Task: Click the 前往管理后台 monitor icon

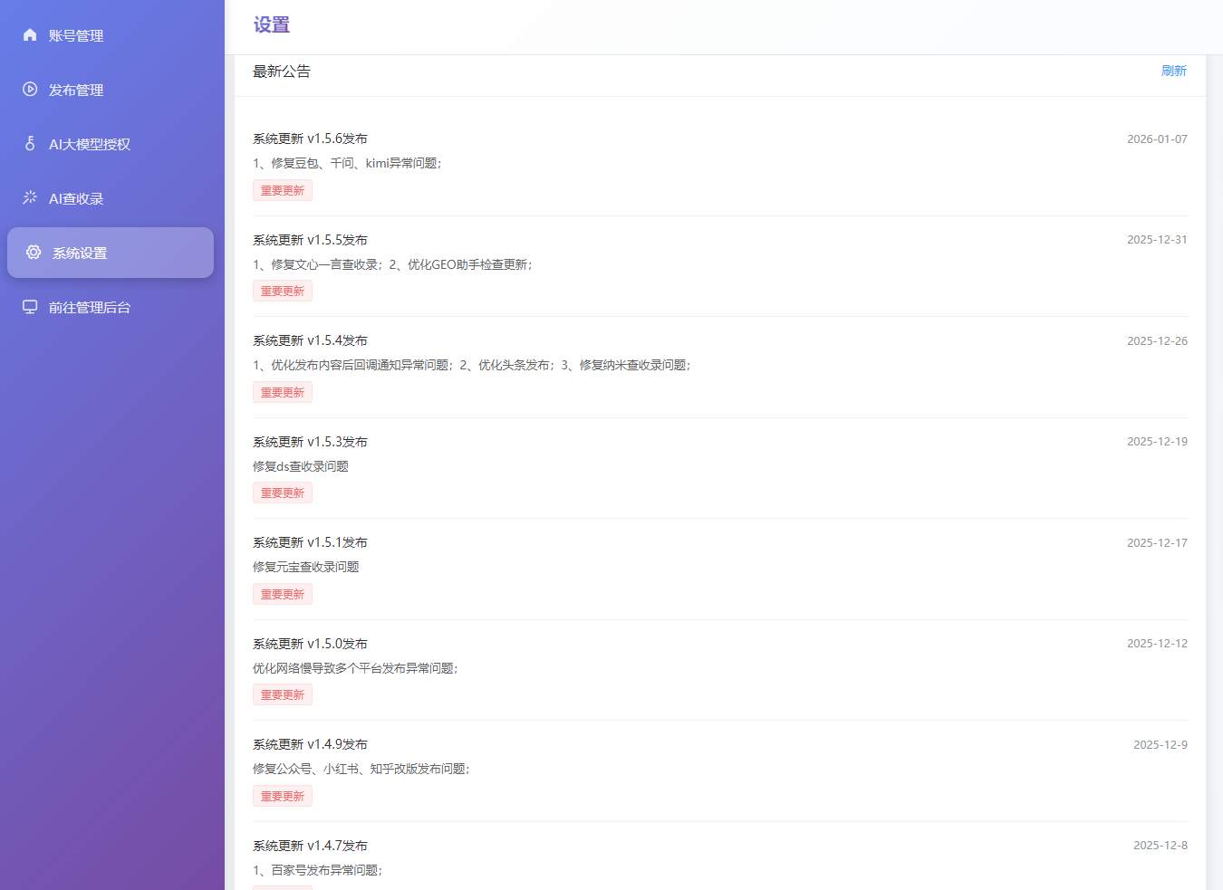Action: [x=29, y=307]
